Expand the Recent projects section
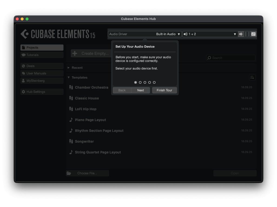Image resolution: width=277 pixels, height=207 pixels. pos(69,68)
